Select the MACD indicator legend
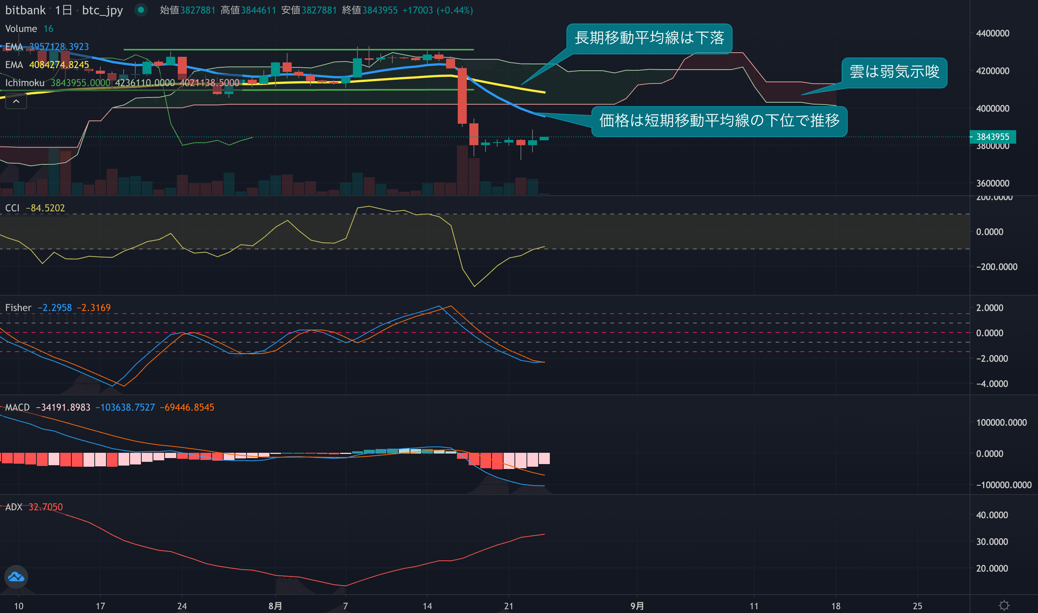Viewport: 1038px width, 613px height. tap(17, 407)
